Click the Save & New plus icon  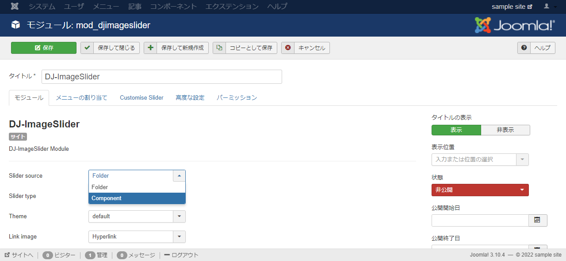[150, 48]
